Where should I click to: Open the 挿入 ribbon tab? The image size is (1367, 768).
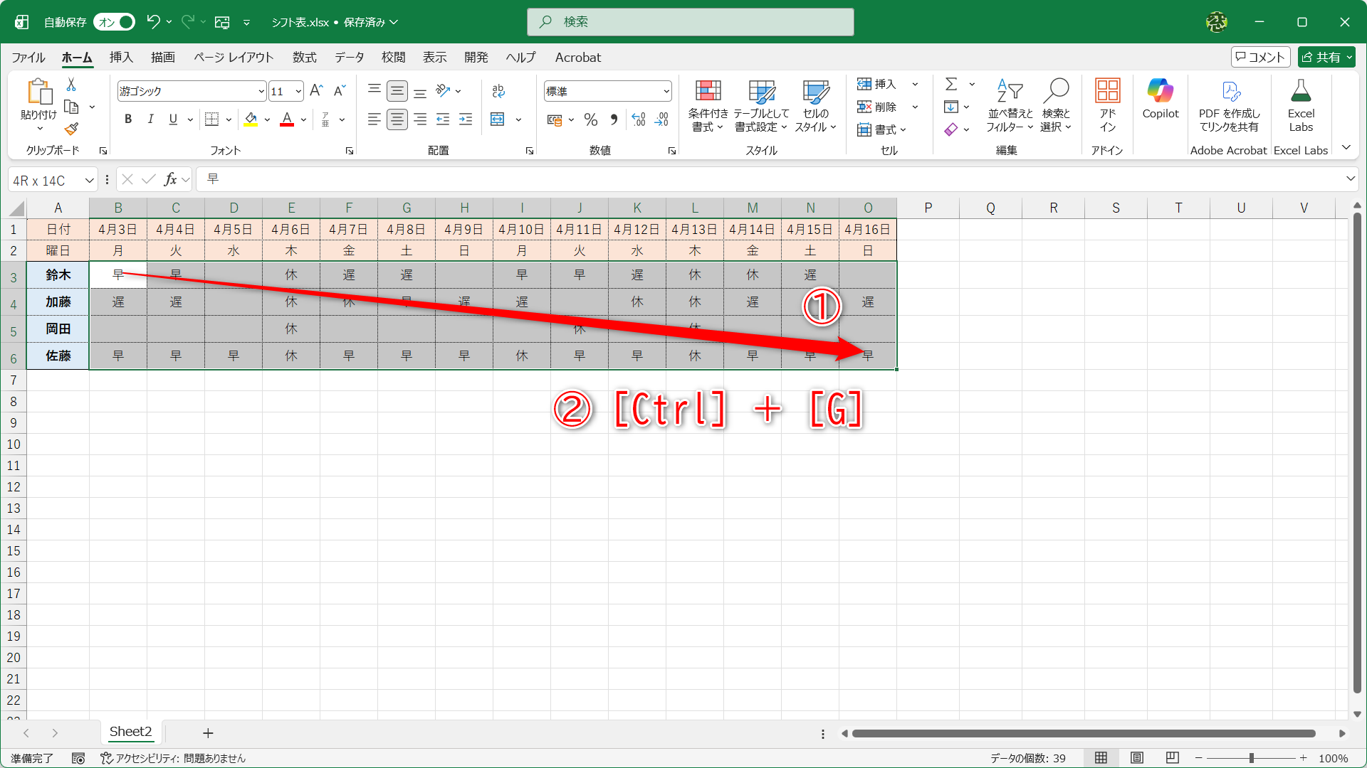point(121,57)
